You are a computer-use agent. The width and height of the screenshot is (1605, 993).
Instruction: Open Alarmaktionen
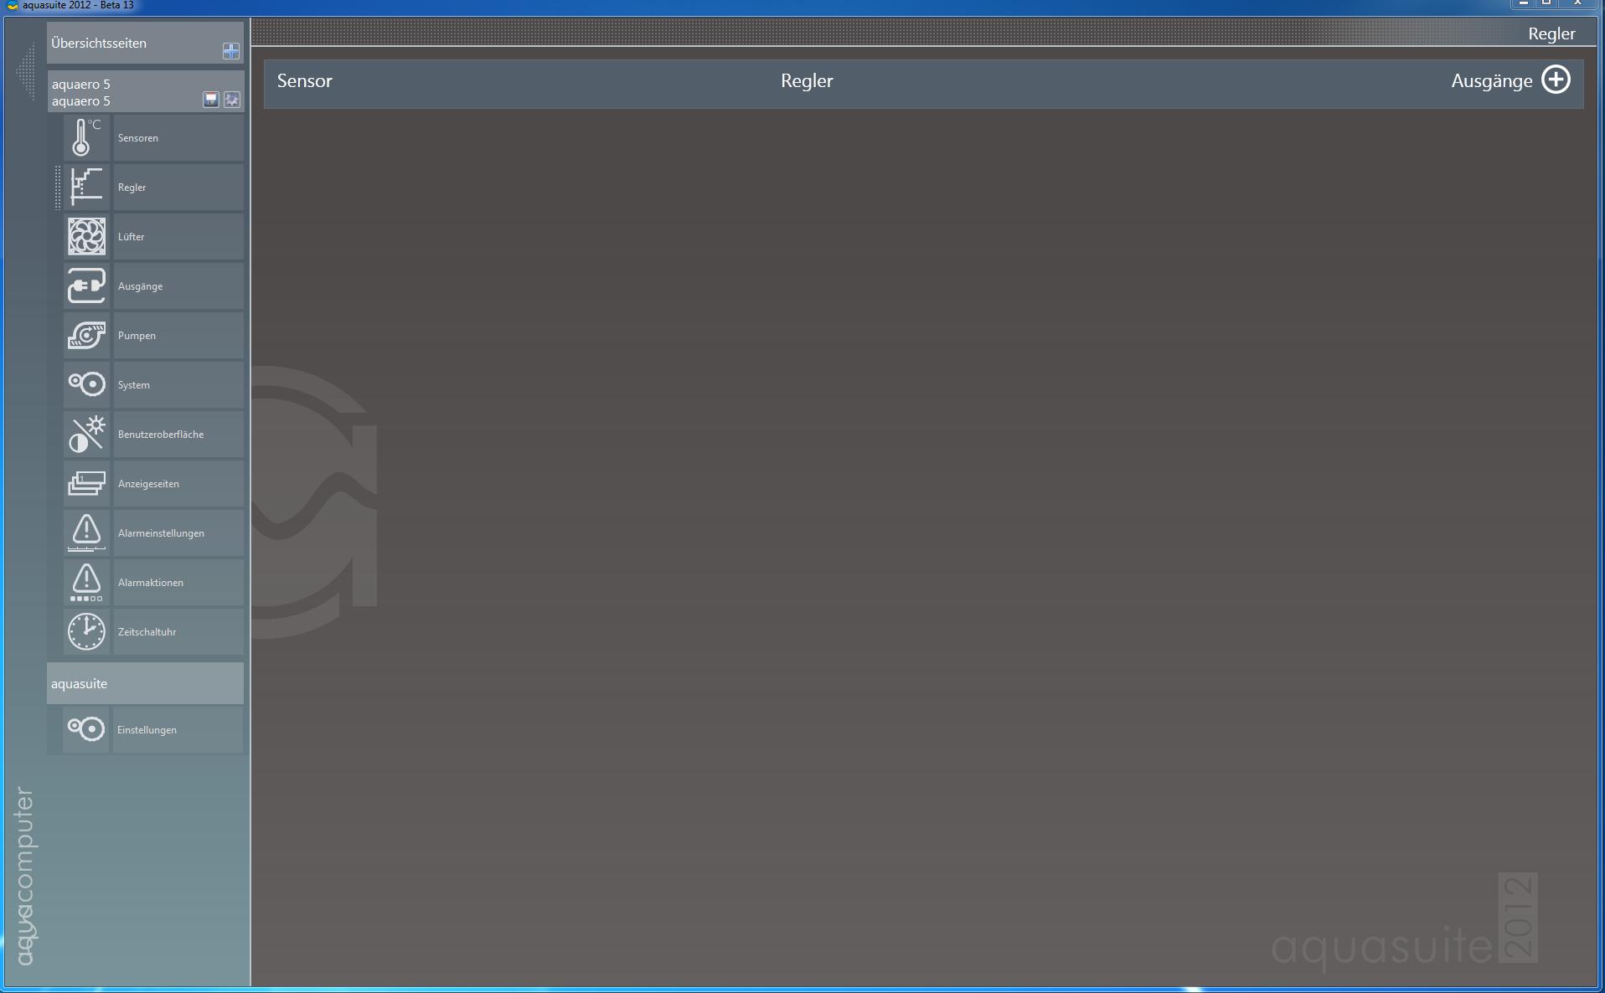tap(178, 582)
